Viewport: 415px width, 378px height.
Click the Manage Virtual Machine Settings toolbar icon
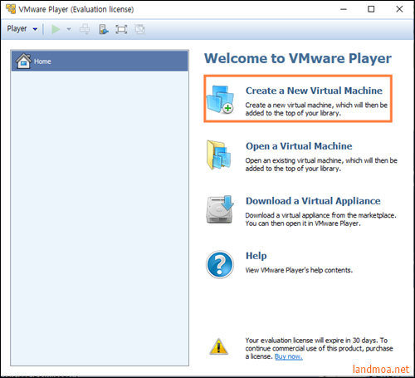point(104,29)
